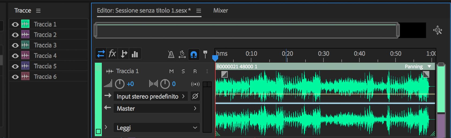Toggle the metronome
Screen dimensions: 451x138
171,55
